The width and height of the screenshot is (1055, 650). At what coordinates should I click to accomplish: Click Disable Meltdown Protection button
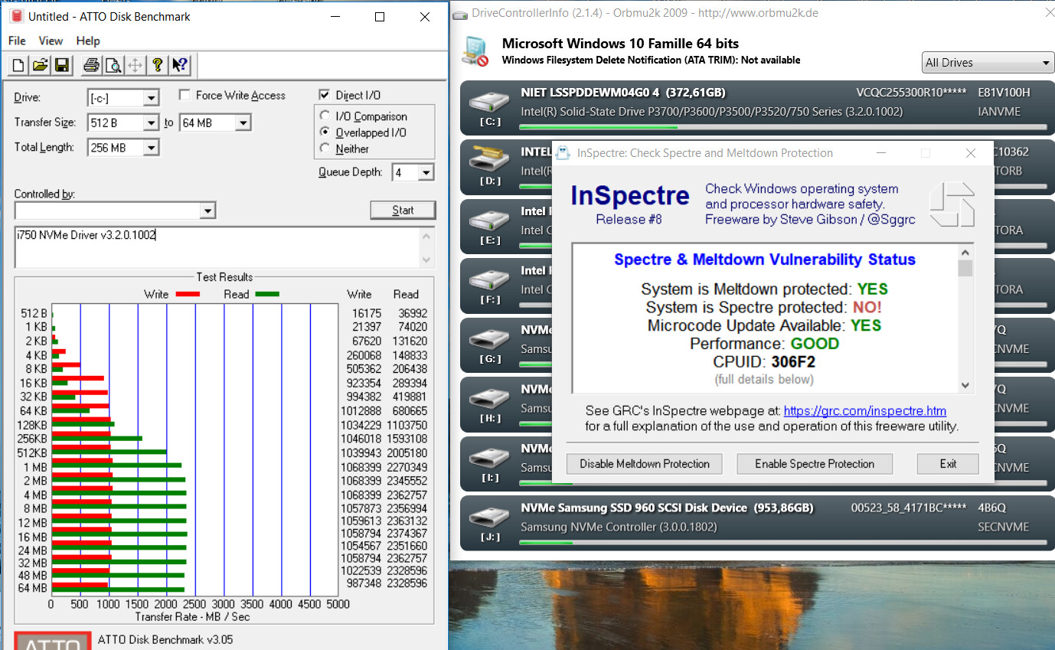coord(645,464)
